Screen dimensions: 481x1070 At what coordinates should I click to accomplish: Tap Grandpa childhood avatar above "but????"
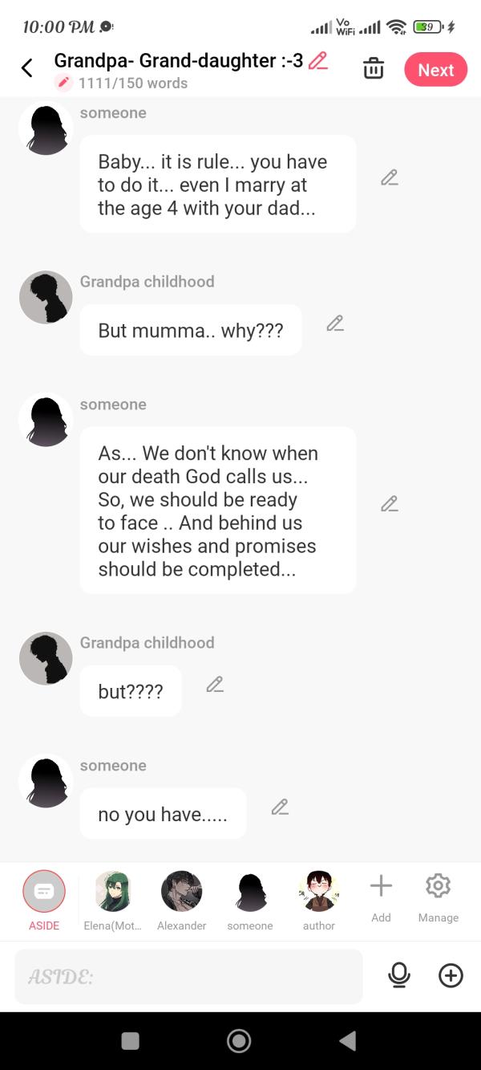[x=46, y=658]
